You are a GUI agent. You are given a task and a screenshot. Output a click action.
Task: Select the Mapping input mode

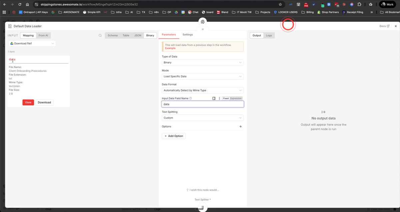point(28,35)
